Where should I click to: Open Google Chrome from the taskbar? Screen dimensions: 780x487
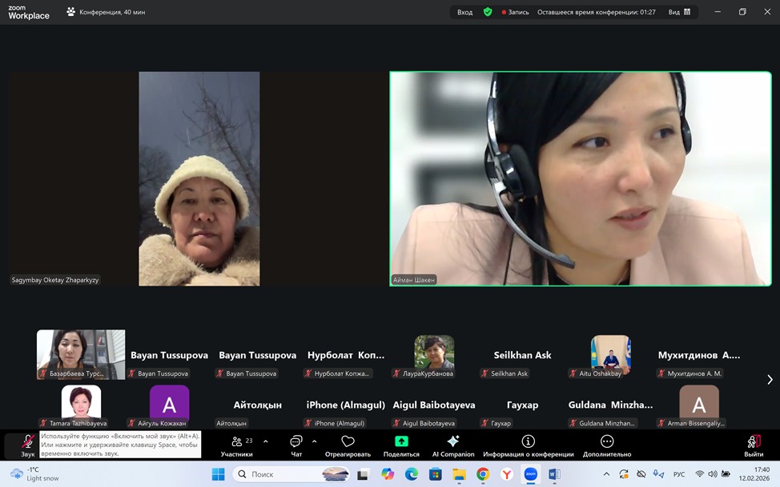pos(483,474)
